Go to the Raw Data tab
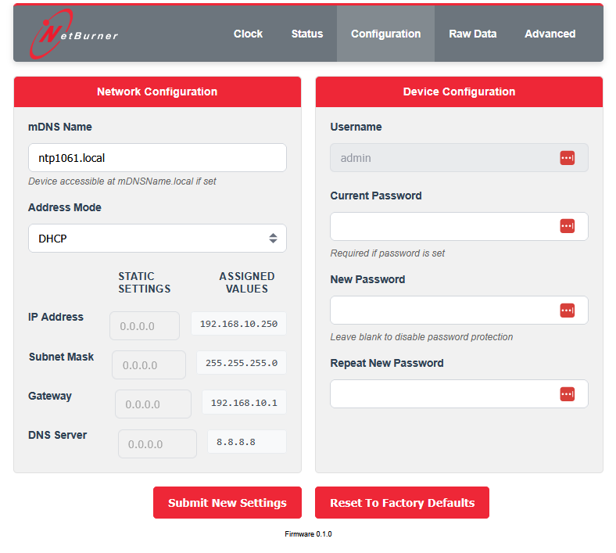616x553 pixels. [472, 34]
